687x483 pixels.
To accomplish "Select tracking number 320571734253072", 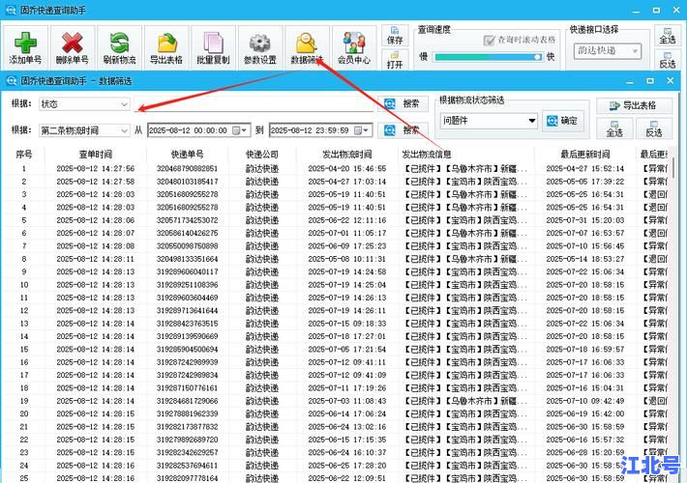I will pyautogui.click(x=187, y=220).
